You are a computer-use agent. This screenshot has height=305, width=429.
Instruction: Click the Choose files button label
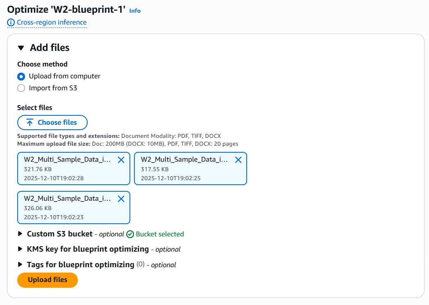pos(57,123)
